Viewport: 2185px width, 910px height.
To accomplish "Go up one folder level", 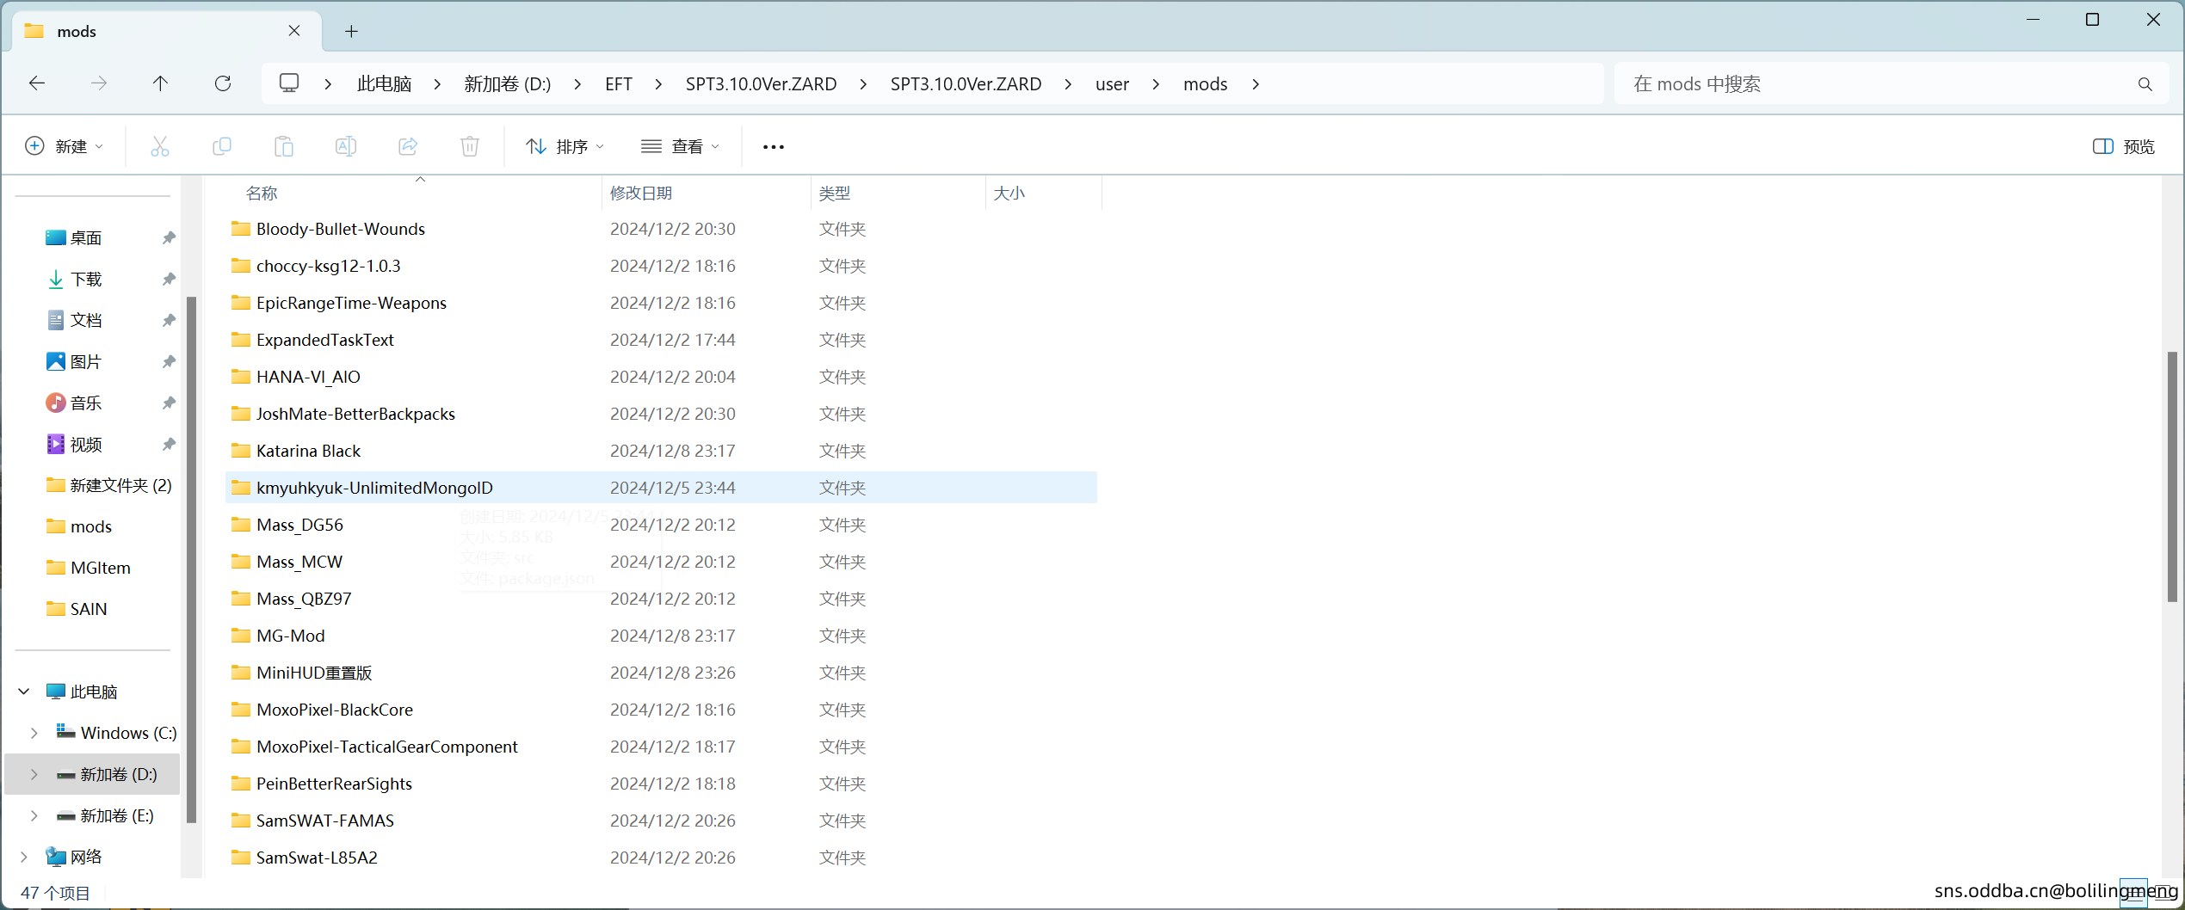I will click(x=160, y=83).
